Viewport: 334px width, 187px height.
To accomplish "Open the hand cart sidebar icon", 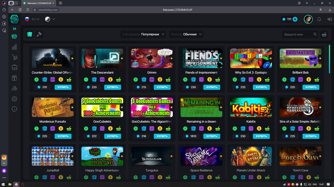I will pos(14,57).
